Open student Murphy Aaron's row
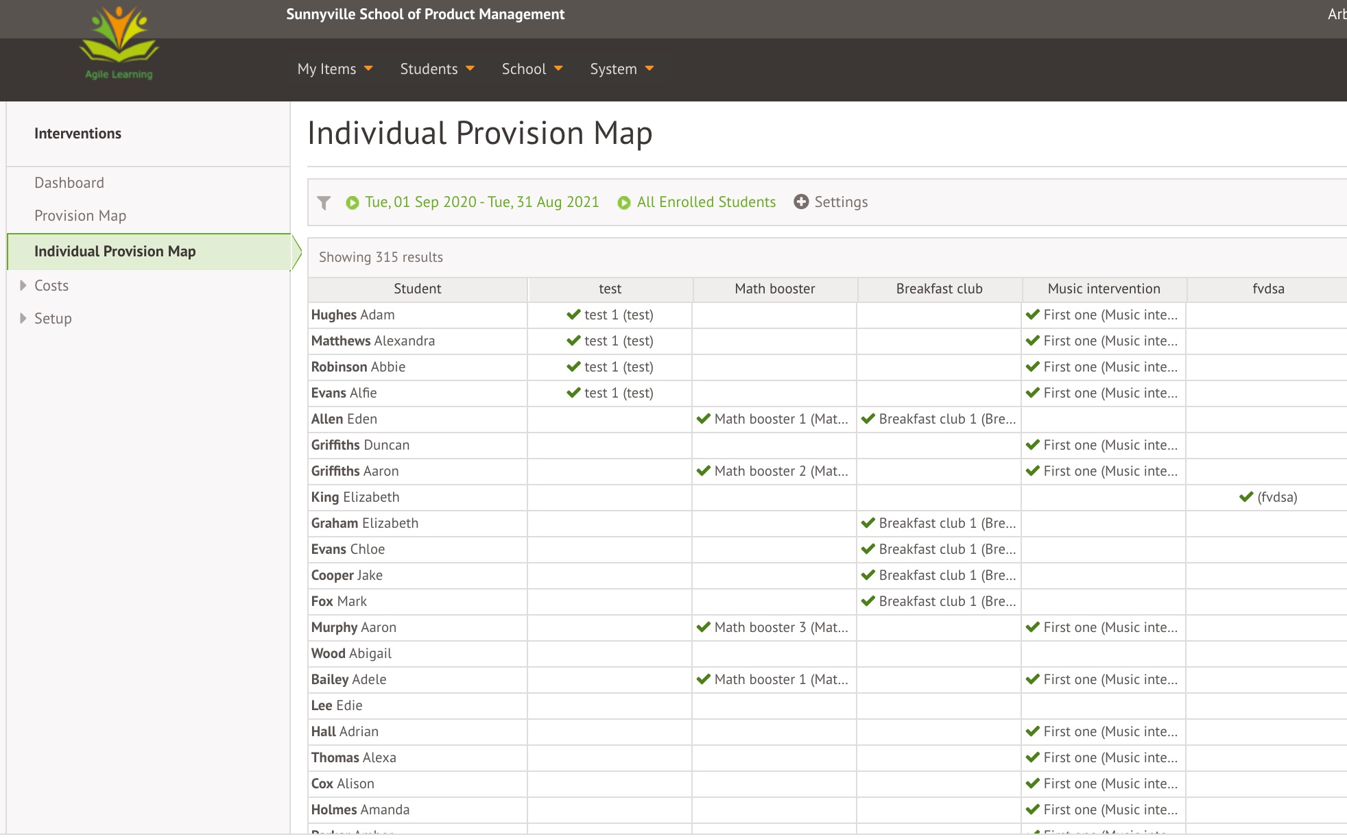The height and width of the screenshot is (839, 1347). [354, 627]
